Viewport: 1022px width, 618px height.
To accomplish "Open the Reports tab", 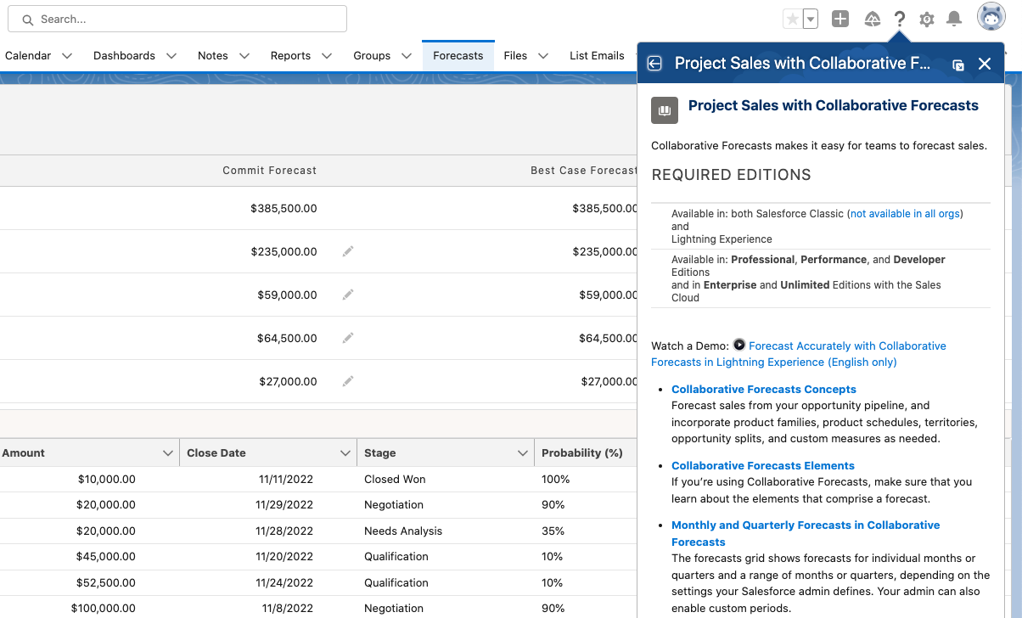I will coord(290,55).
